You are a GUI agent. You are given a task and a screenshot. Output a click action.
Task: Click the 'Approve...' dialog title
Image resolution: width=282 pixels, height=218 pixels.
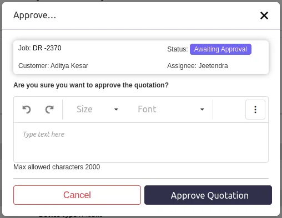pyautogui.click(x=34, y=15)
